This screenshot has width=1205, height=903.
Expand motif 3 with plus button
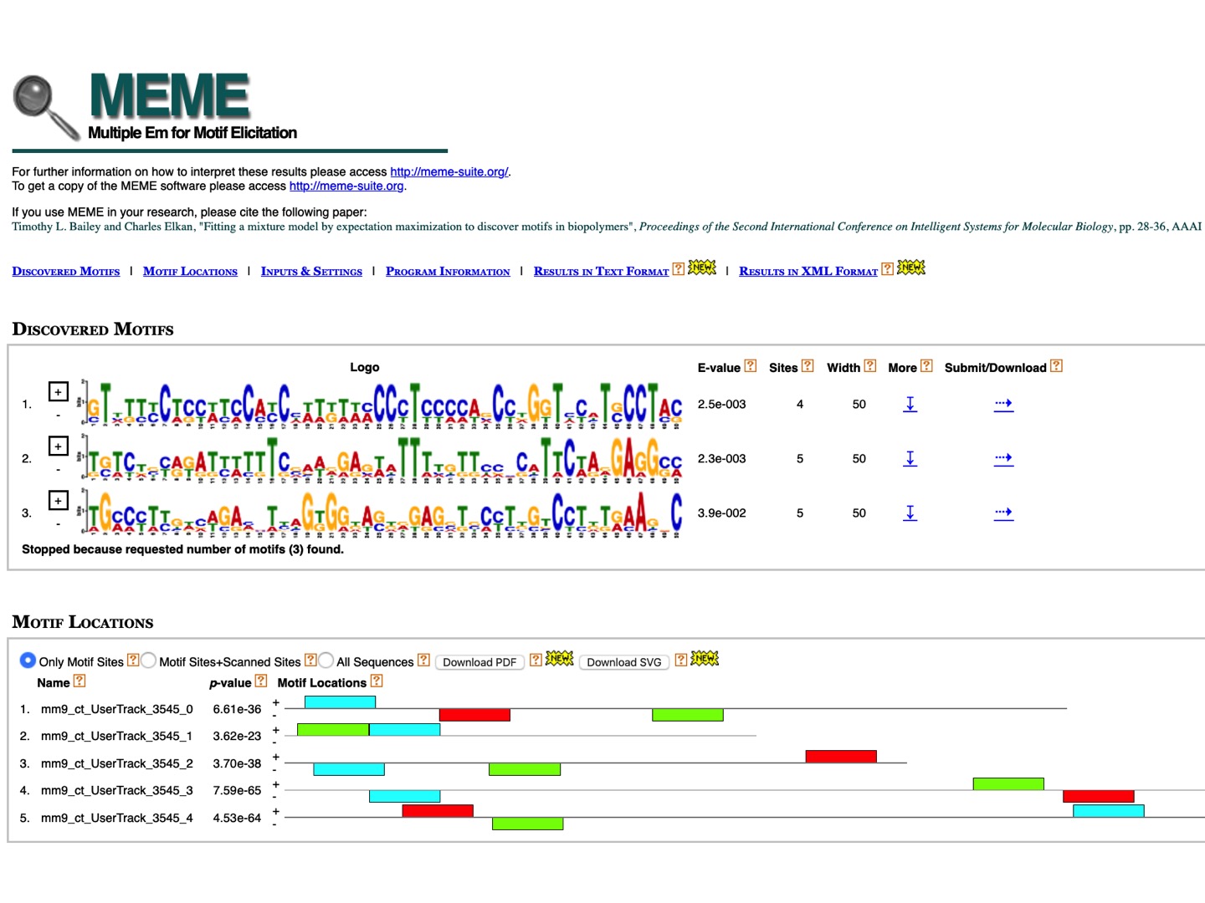click(58, 500)
